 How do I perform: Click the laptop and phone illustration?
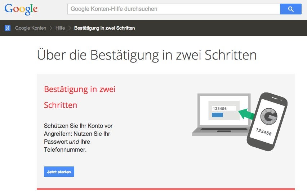coord(240,122)
